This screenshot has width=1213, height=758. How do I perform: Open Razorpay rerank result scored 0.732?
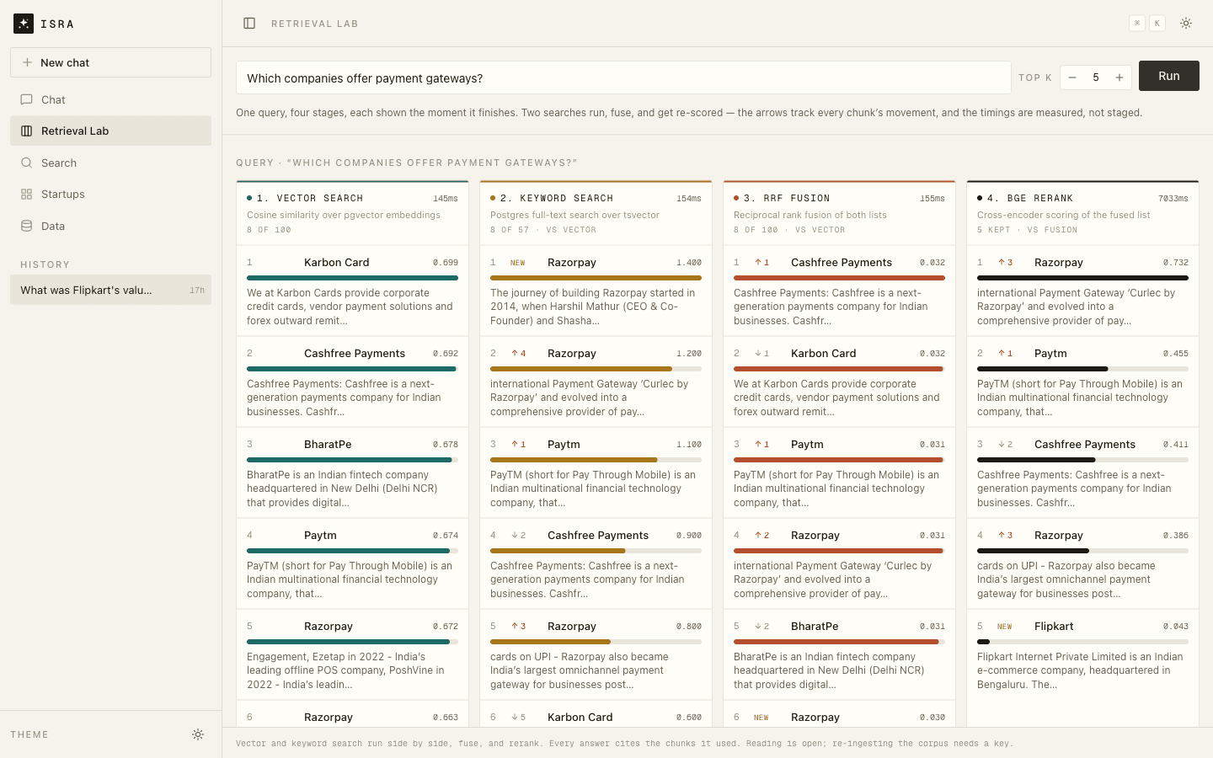click(1082, 291)
